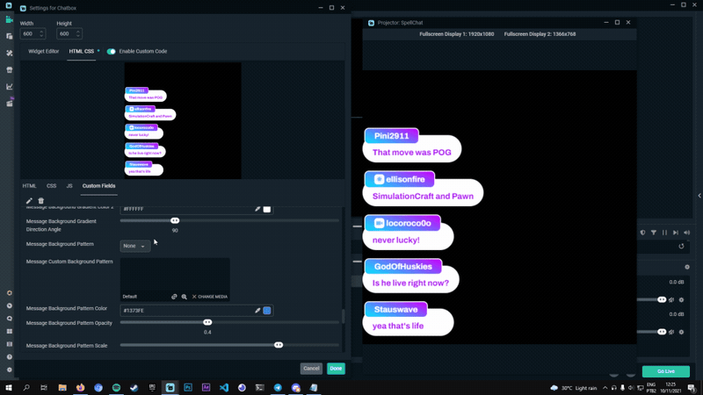This screenshot has height=395, width=703.
Task: Open the CSS code tab
Action: (x=52, y=186)
